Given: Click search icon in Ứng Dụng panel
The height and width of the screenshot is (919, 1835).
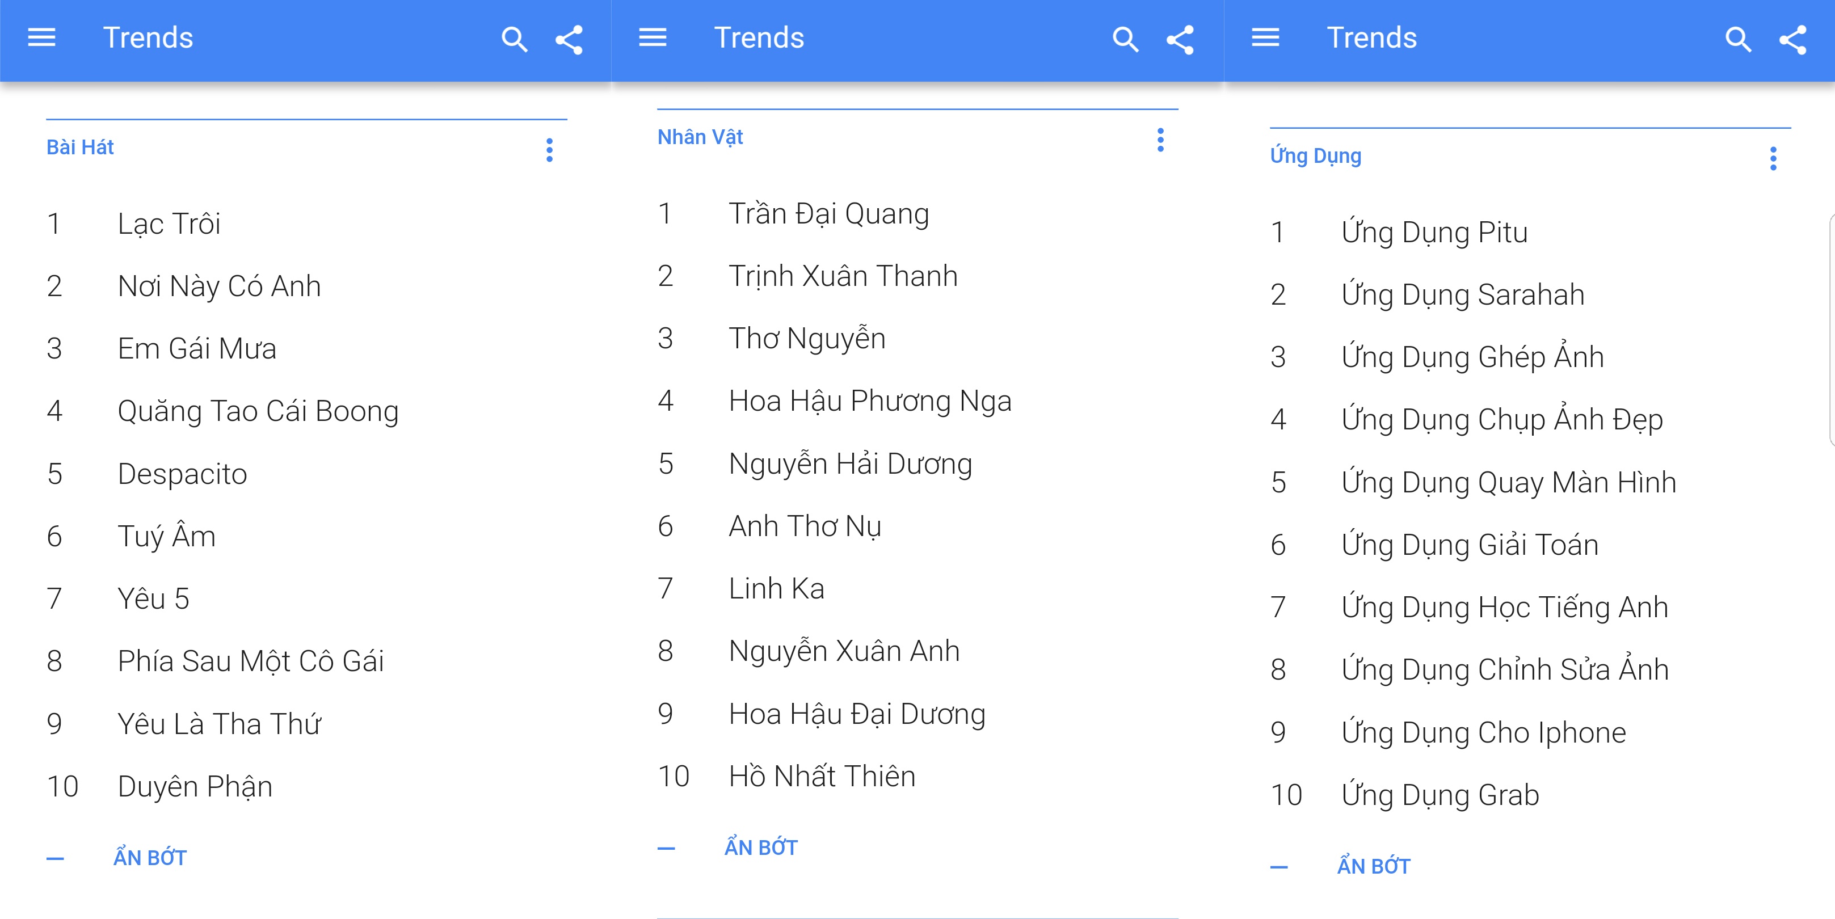Looking at the screenshot, I should pos(1737,39).
